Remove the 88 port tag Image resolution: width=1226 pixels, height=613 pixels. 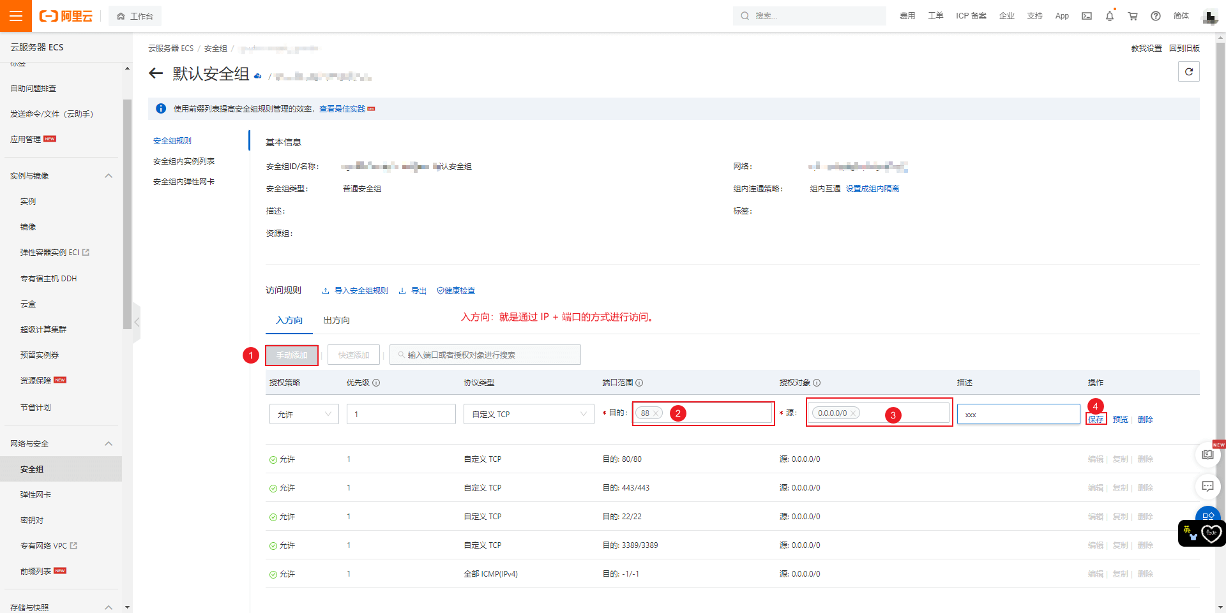pyautogui.click(x=655, y=413)
